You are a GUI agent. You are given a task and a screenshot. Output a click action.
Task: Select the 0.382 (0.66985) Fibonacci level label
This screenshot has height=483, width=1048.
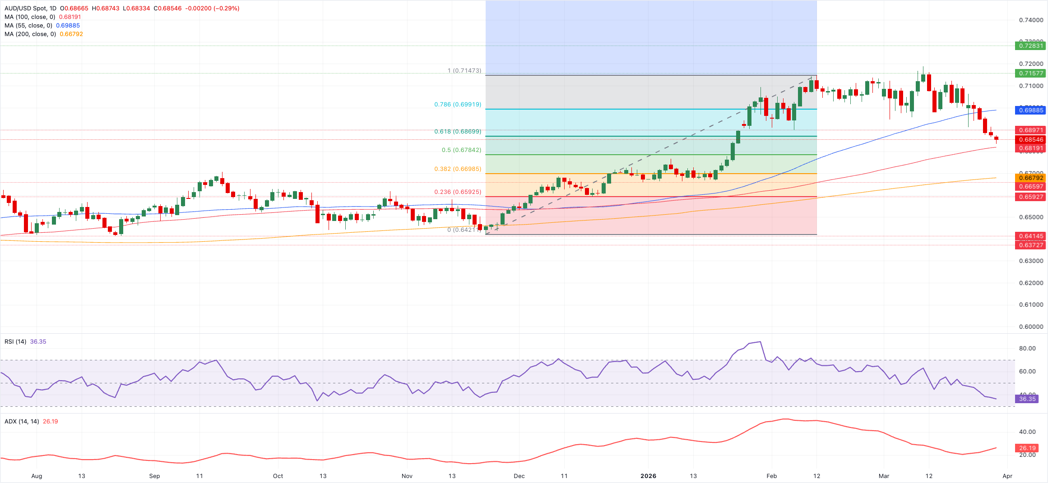click(x=457, y=169)
